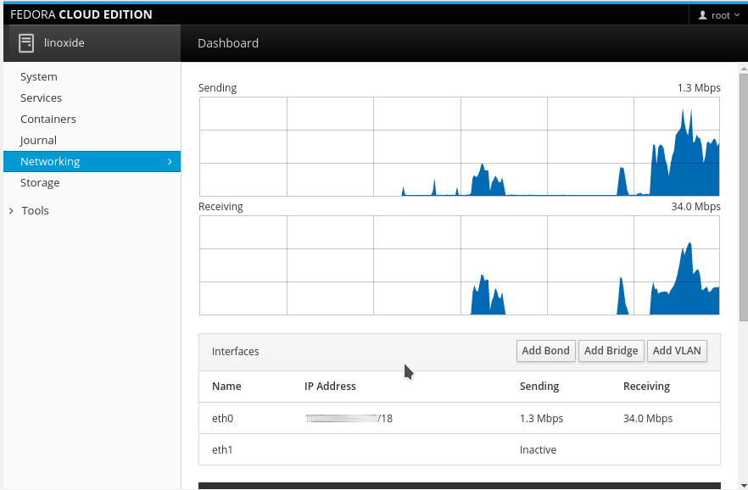
Task: Select the Networking sidebar item
Action: 92,162
